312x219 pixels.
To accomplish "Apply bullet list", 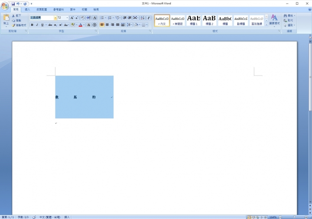I will coord(102,18).
